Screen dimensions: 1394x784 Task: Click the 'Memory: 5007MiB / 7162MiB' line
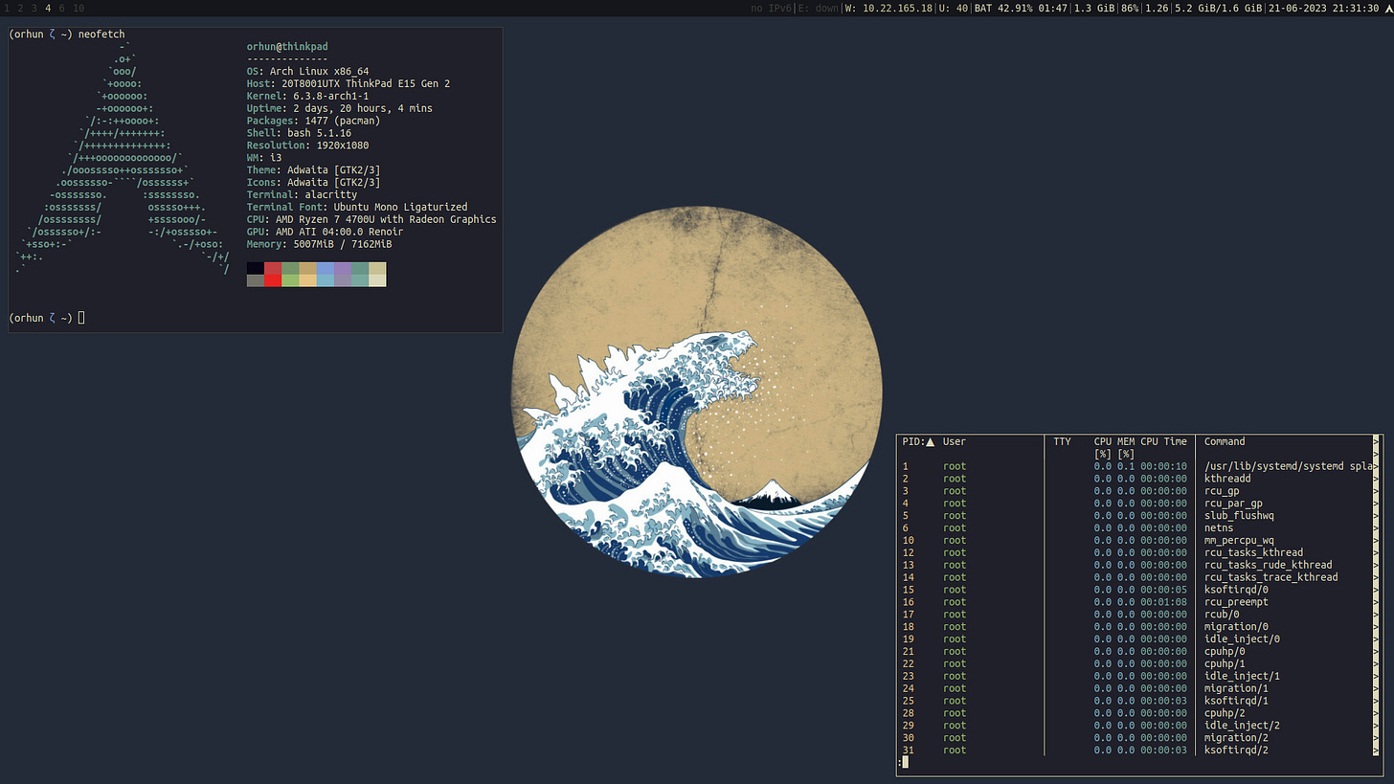(x=319, y=244)
